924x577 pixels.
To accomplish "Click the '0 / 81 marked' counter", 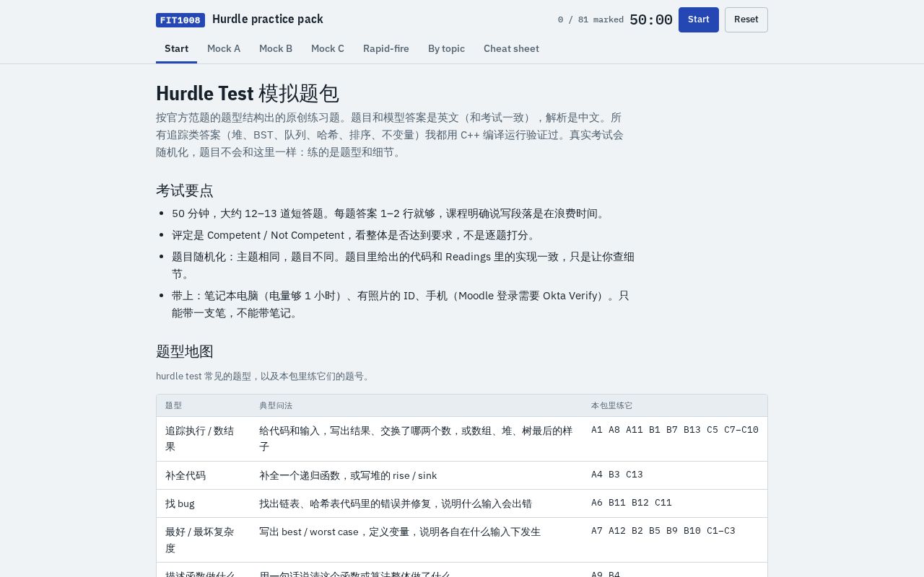I will [x=590, y=20].
